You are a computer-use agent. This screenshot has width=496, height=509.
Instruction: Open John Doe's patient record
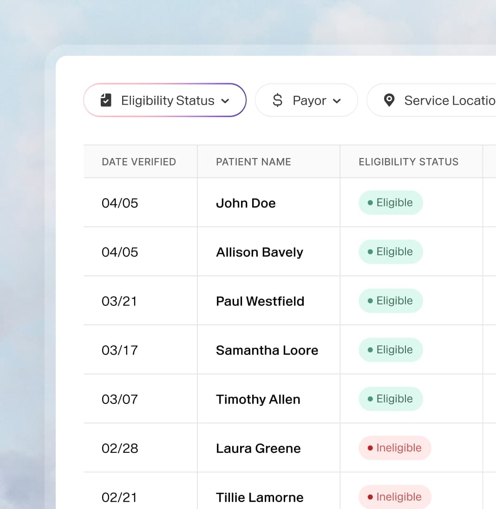[x=246, y=203]
